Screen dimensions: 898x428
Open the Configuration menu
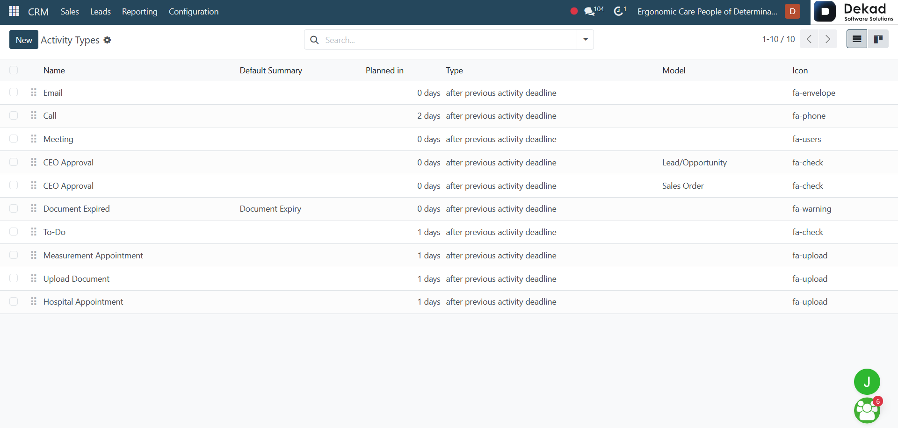point(194,12)
